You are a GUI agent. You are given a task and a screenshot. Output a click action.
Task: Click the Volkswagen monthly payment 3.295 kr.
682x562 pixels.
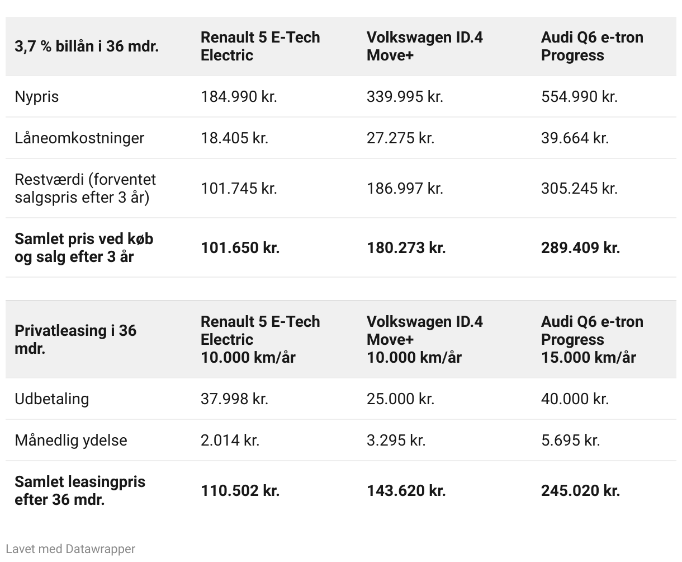pyautogui.click(x=396, y=440)
